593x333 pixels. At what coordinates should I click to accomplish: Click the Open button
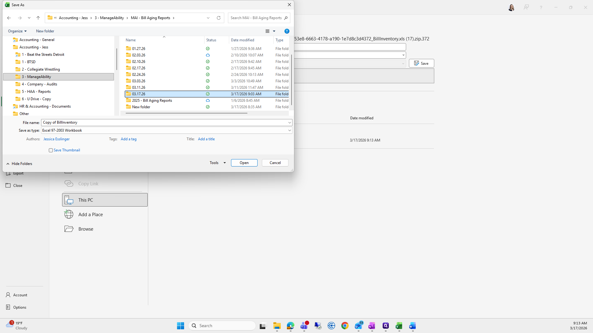pos(244,163)
